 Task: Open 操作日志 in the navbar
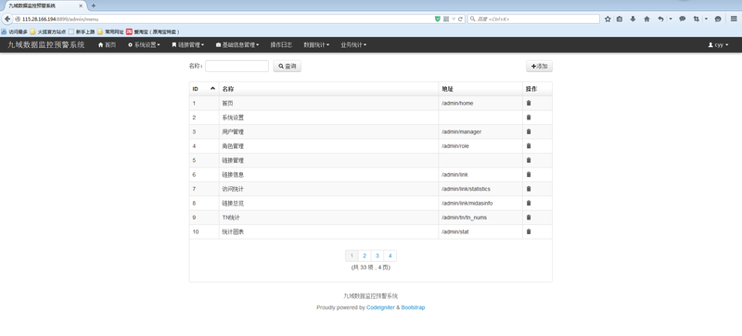point(281,45)
